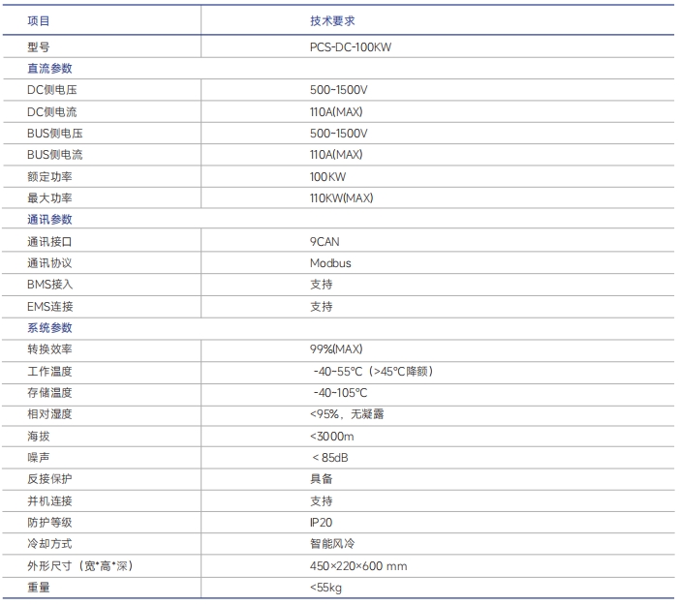Select the 通讯接口 label
Image resolution: width=679 pixels, height=605 pixels.
[x=49, y=241]
